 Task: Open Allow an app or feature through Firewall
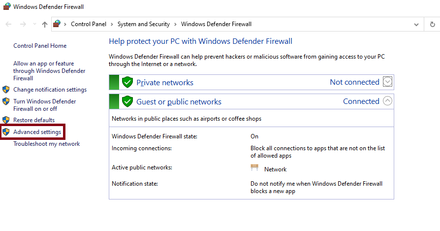49,71
